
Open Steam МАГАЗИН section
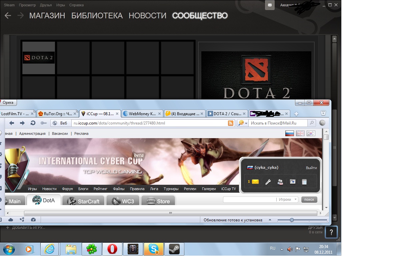coord(47,16)
